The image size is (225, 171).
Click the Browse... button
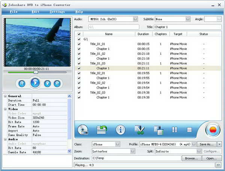(191, 158)
